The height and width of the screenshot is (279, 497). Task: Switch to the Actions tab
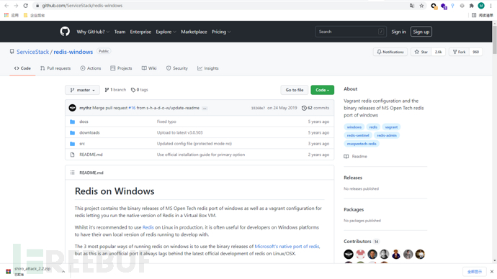[x=91, y=68]
